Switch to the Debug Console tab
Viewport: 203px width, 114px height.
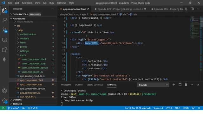95,85
